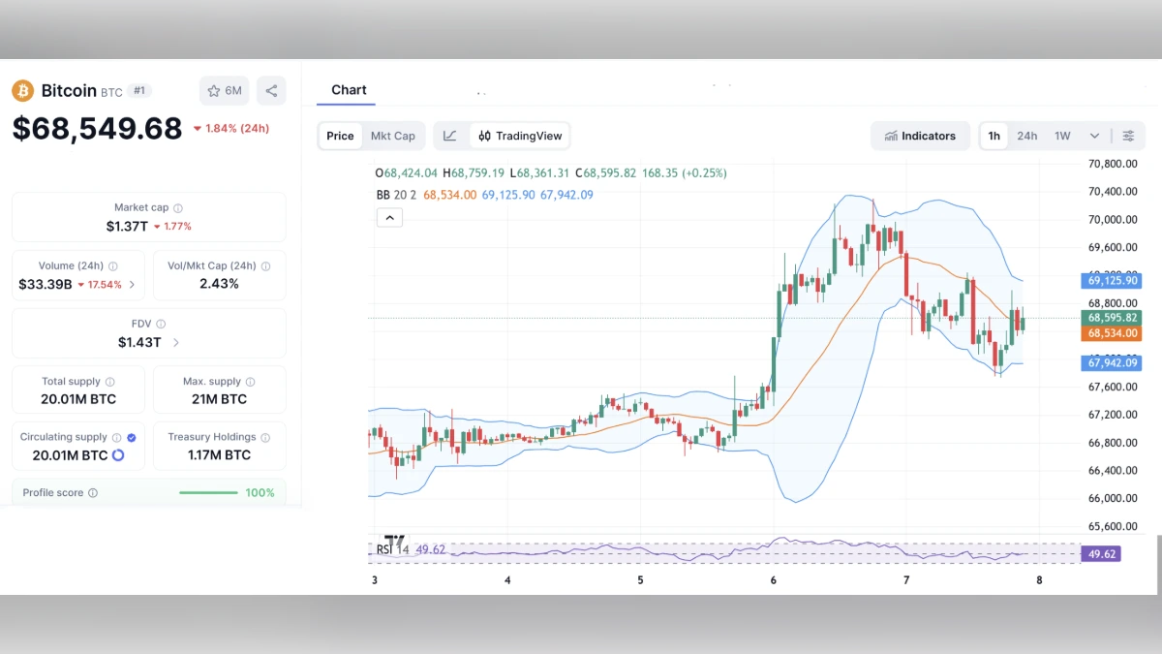Select the 1W timeframe tab
The width and height of the screenshot is (1162, 654).
[1061, 136]
